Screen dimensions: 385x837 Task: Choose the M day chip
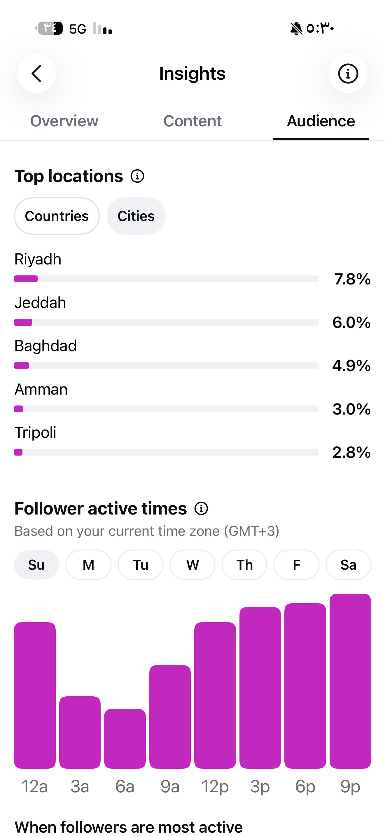88,565
